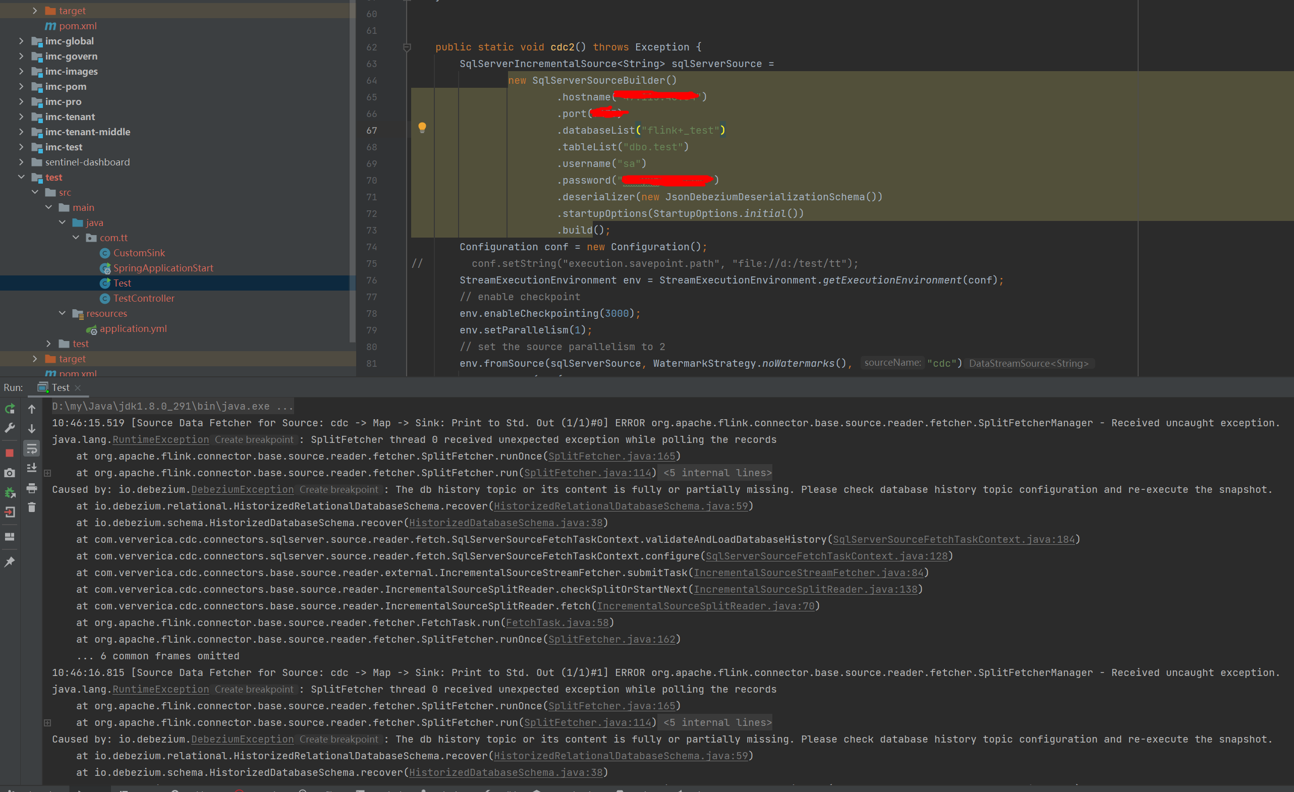
Task: Click the lightbulb intention icon
Action: click(x=422, y=128)
